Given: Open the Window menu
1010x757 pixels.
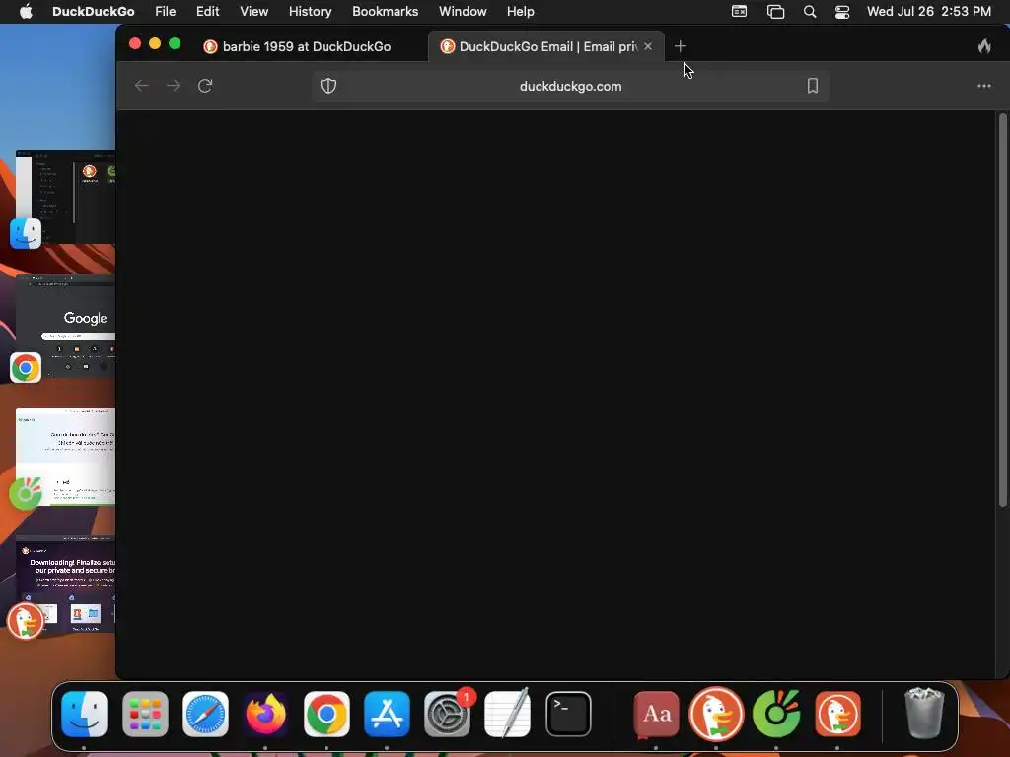Looking at the screenshot, I should (463, 11).
